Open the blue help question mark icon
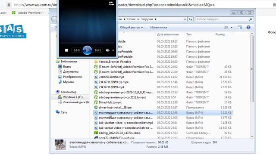 pyautogui.click(x=248, y=28)
